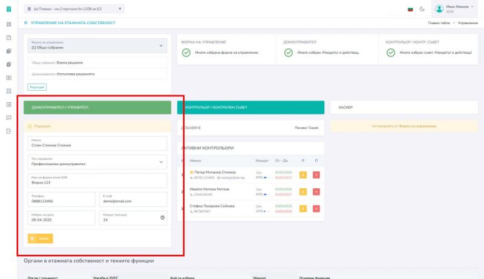Click УПРАВЛЕНИЕ НА ЕТАЖНАТА СОБСТВЕНОСТ page title

pyautogui.click(x=73, y=23)
